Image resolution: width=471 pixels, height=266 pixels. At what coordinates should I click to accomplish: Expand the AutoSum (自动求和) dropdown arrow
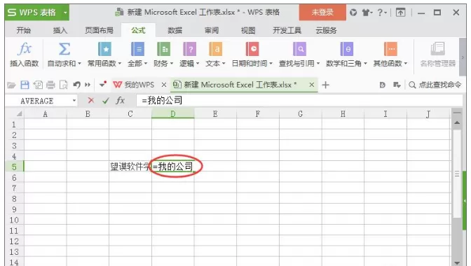click(x=80, y=64)
